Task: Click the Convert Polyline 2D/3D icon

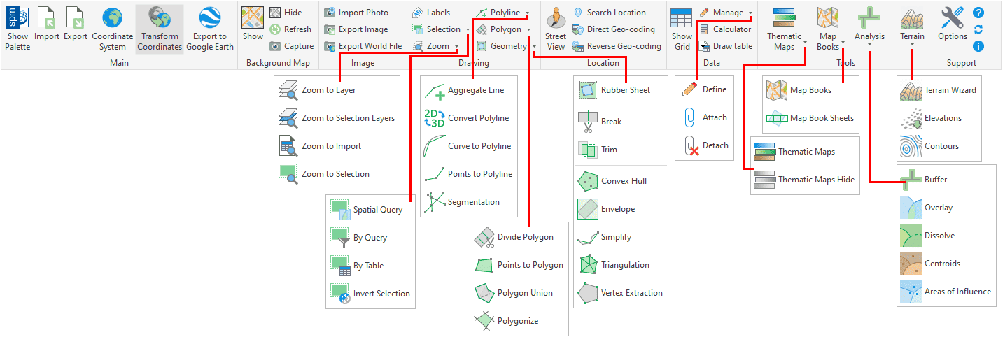Action: (434, 118)
